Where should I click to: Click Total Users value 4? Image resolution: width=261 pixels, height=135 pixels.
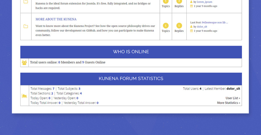click(200, 89)
